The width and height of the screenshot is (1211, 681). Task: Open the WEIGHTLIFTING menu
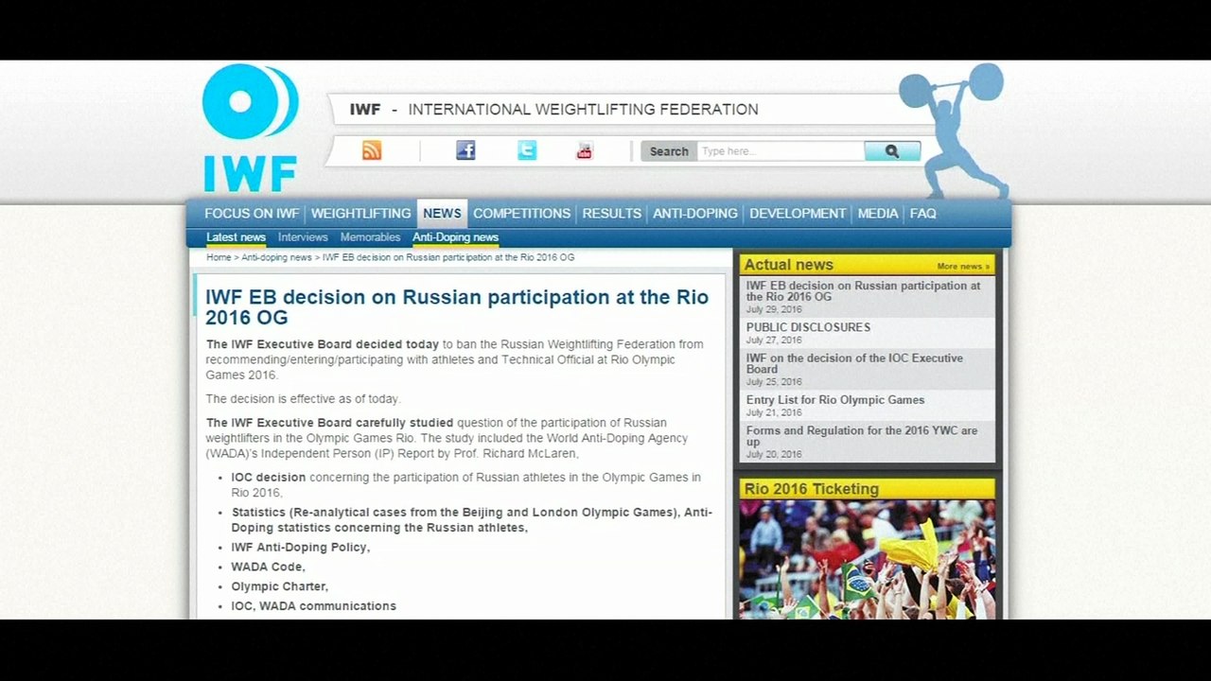coord(360,214)
